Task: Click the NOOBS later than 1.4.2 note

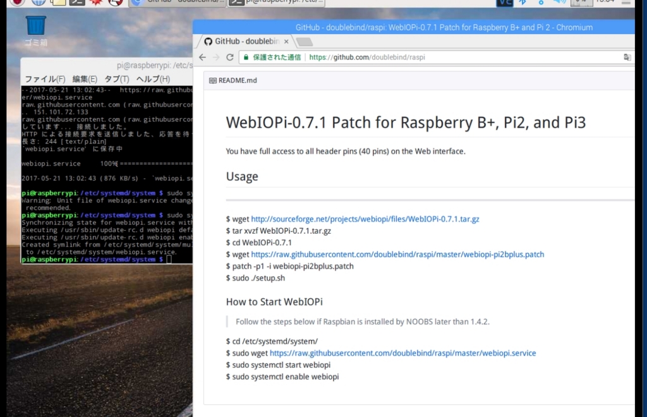Action: [363, 322]
